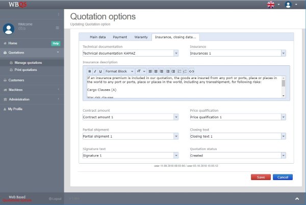Toggle underline formatting in the editor

click(x=100, y=71)
